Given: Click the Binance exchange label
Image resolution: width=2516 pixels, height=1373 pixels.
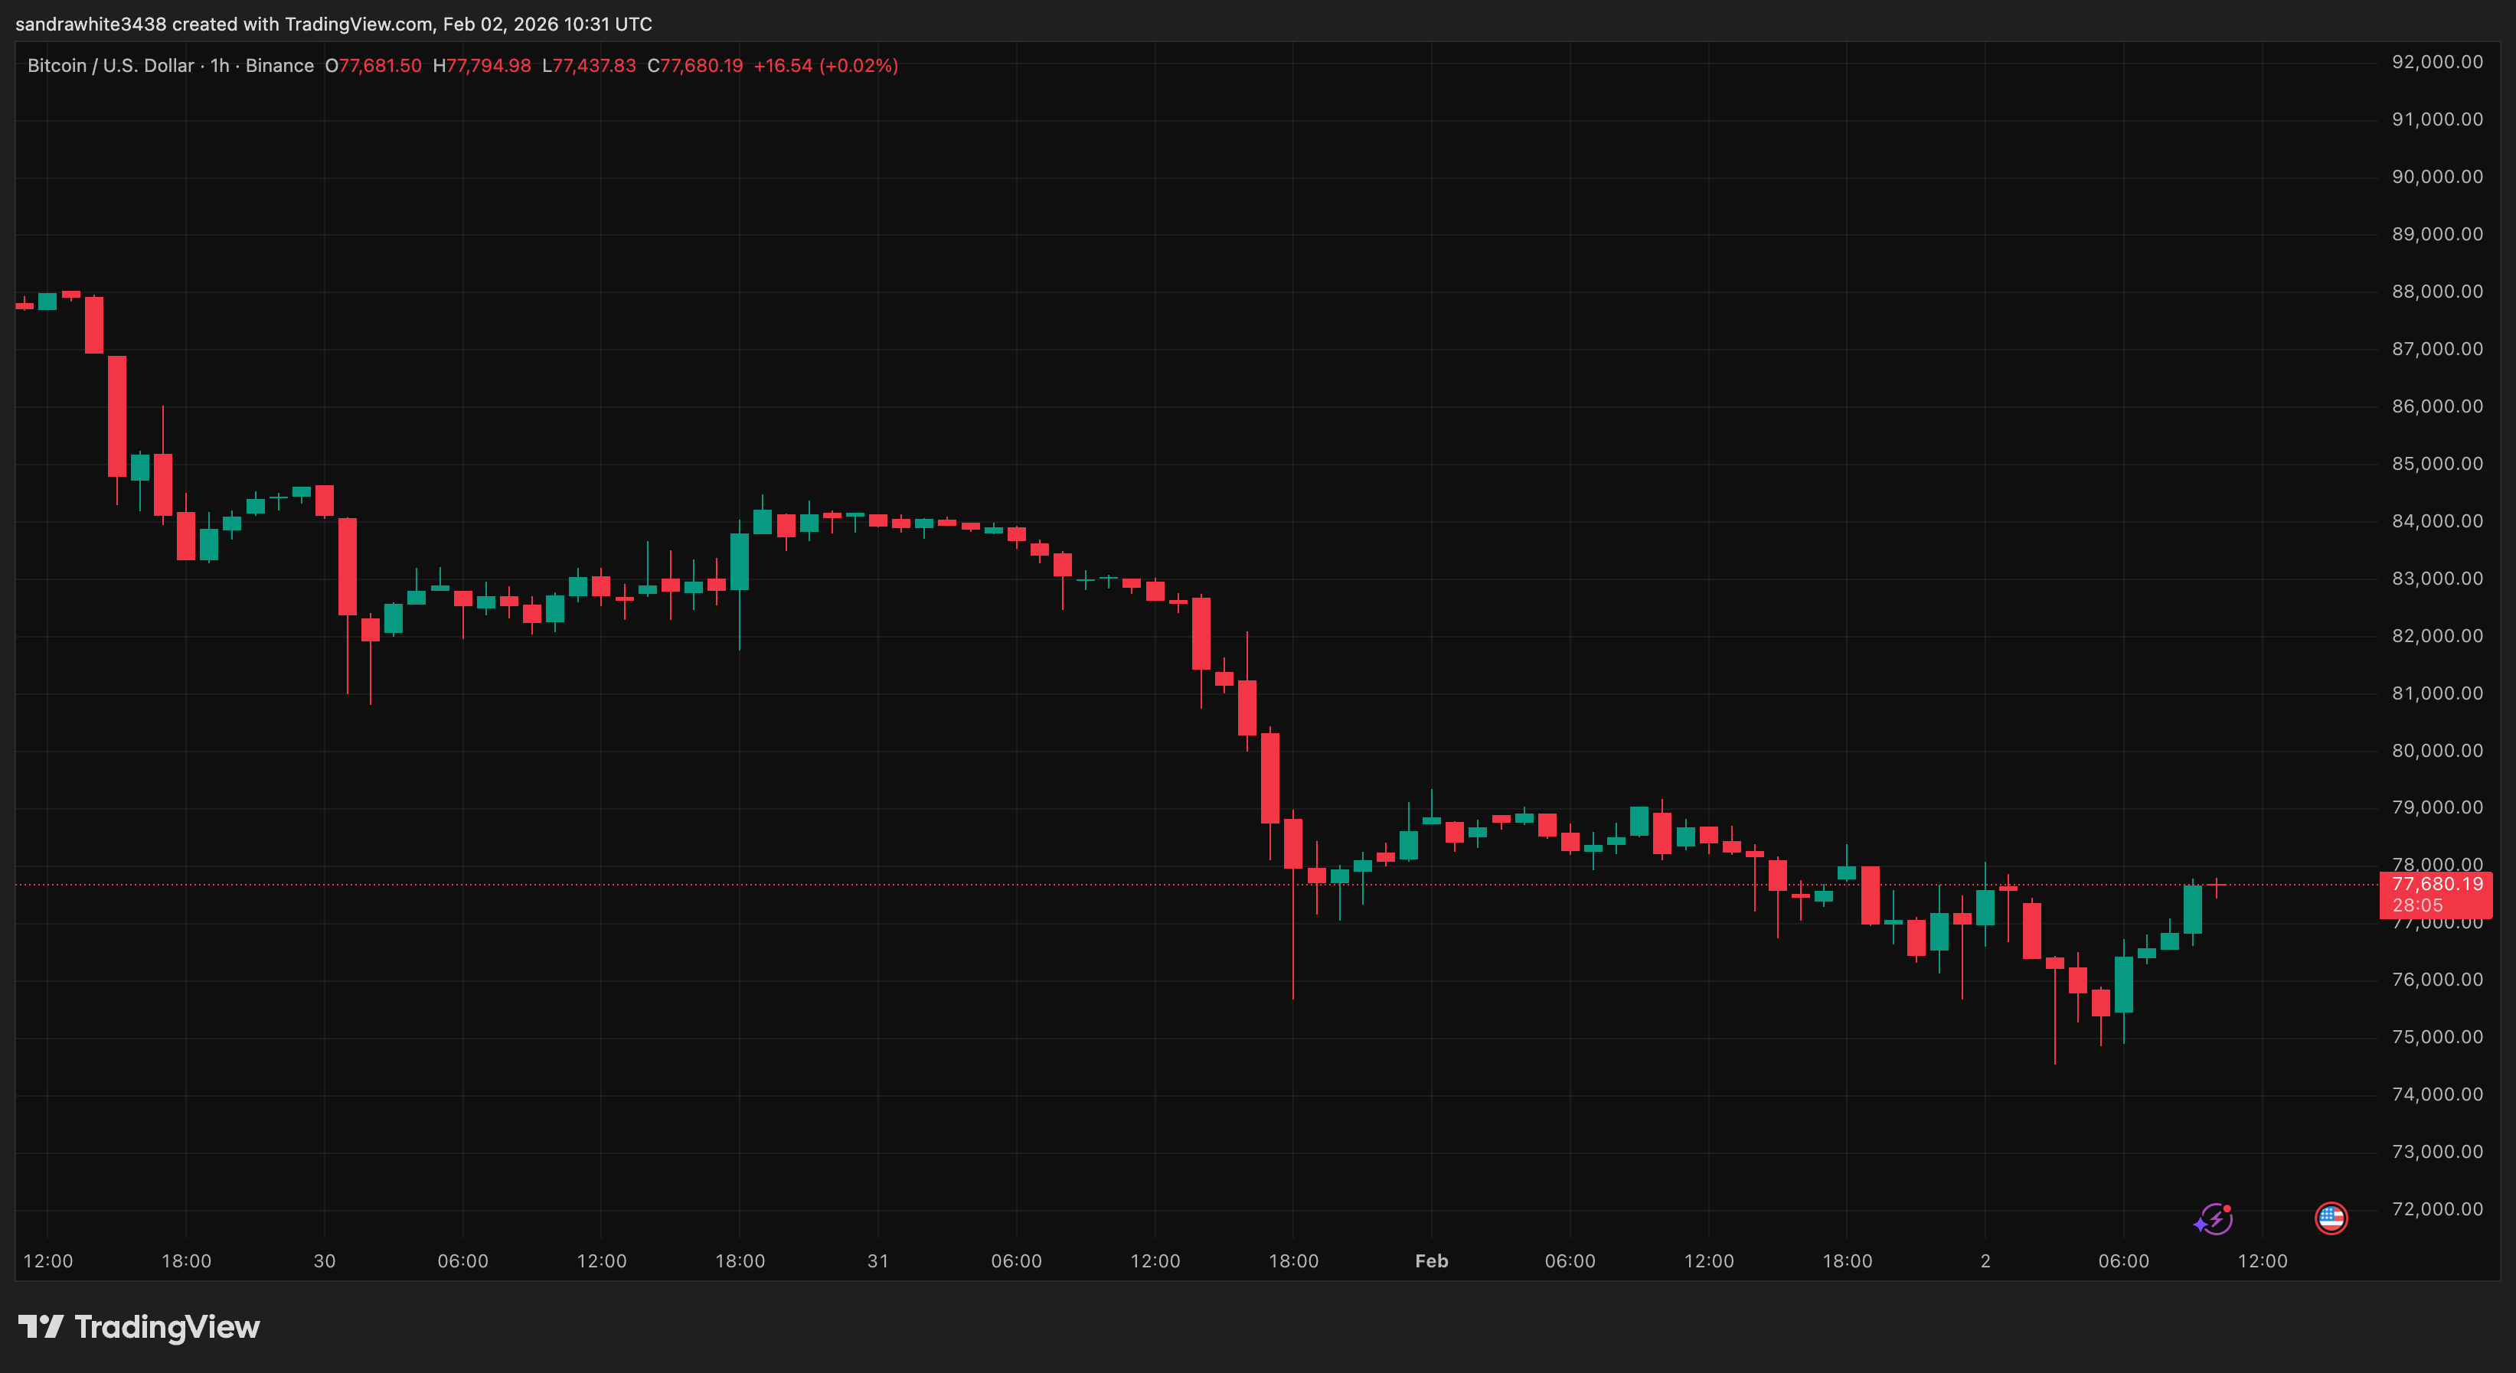Looking at the screenshot, I should pyautogui.click(x=281, y=65).
